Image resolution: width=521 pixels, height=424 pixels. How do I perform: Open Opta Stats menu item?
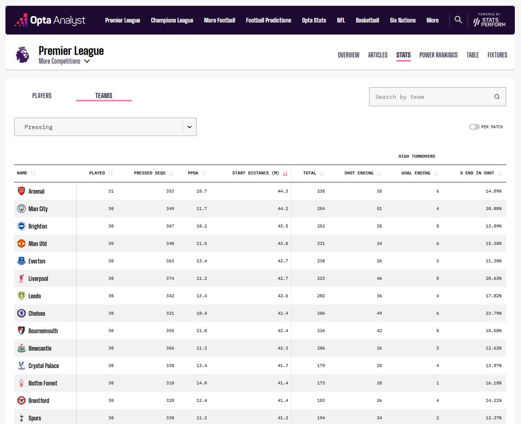click(x=314, y=20)
